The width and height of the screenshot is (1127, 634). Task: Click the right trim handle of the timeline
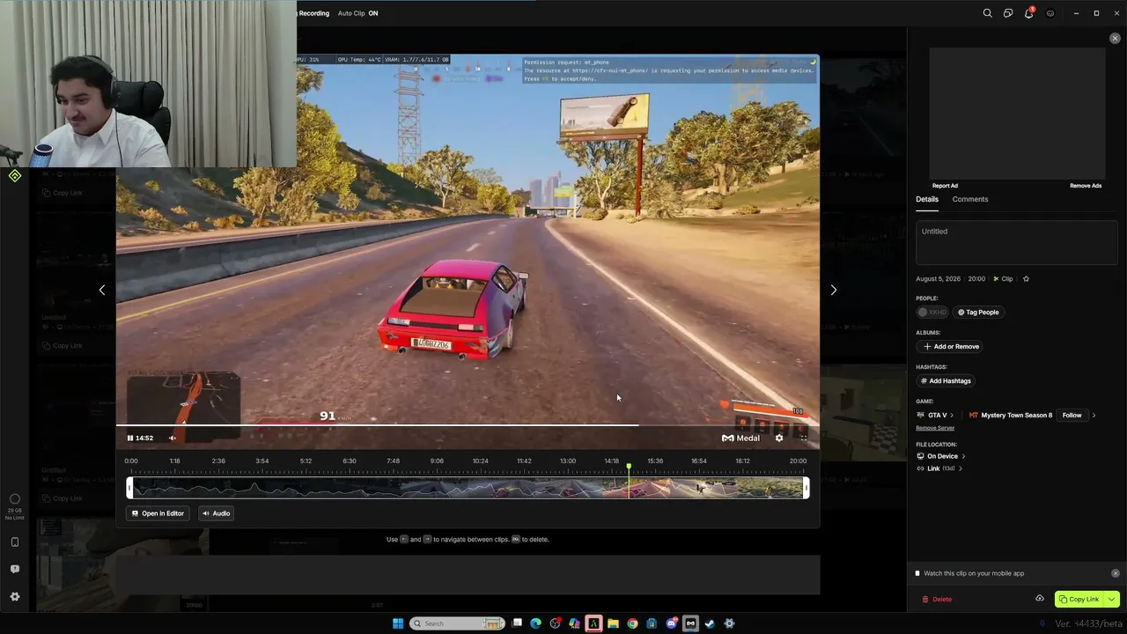click(x=806, y=488)
